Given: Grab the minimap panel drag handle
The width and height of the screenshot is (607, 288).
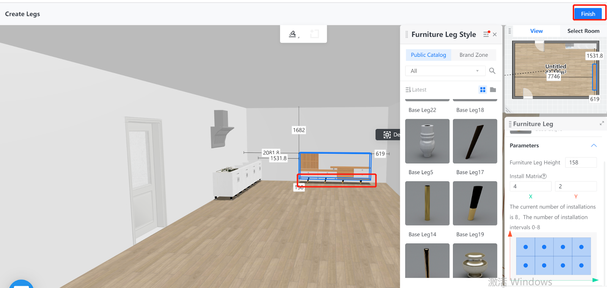Looking at the screenshot, I should tap(510, 31).
